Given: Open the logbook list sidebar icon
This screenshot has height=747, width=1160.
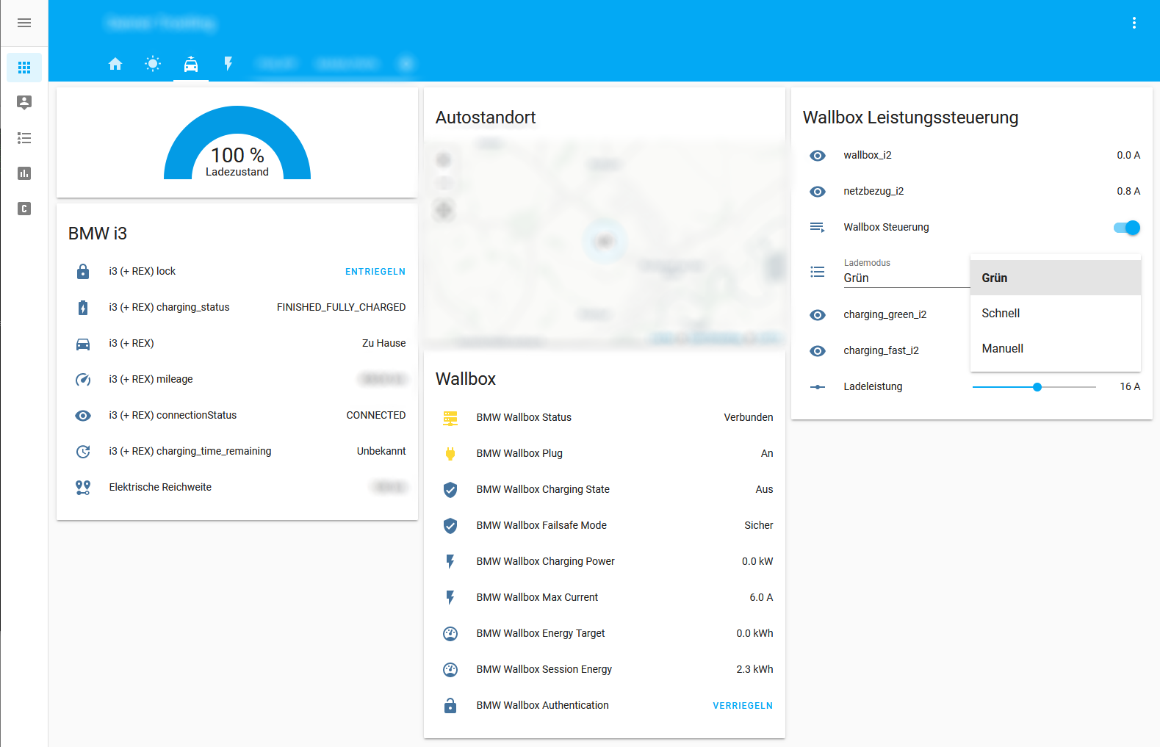Looking at the screenshot, I should (x=24, y=138).
